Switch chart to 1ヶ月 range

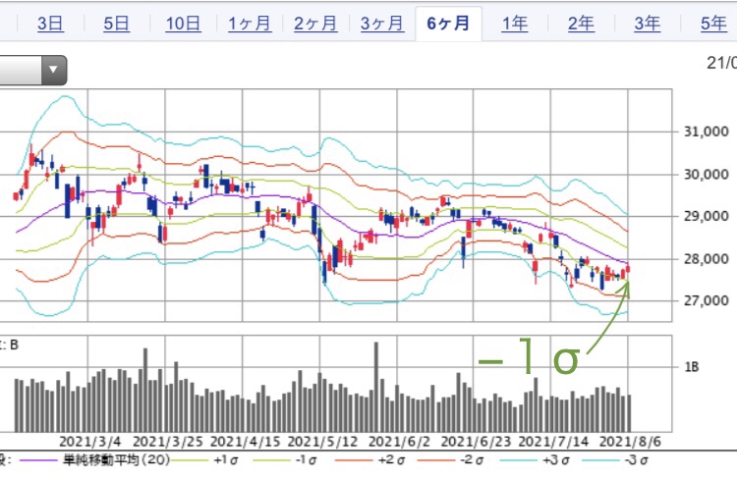[x=249, y=25]
